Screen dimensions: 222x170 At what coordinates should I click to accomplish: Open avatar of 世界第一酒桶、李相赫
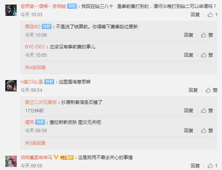point(11,10)
